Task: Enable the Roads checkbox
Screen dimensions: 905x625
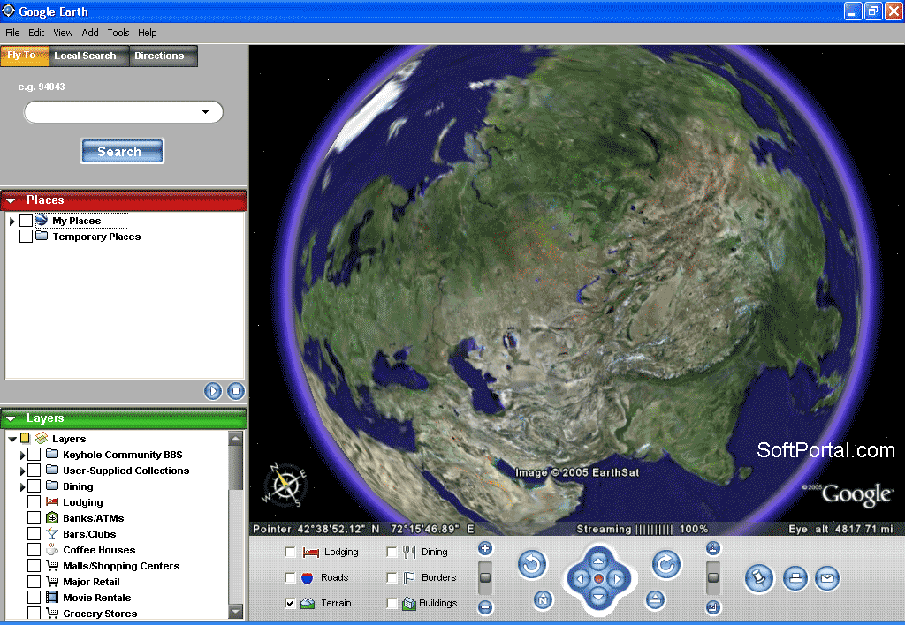Action: click(x=291, y=578)
